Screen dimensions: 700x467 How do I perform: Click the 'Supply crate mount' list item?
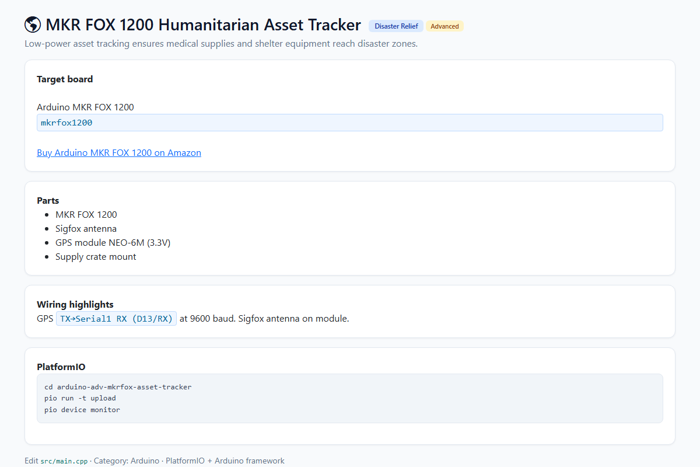coord(96,257)
